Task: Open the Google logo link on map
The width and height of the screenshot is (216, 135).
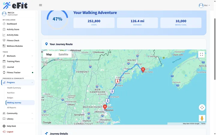Action: [x=47, y=122]
